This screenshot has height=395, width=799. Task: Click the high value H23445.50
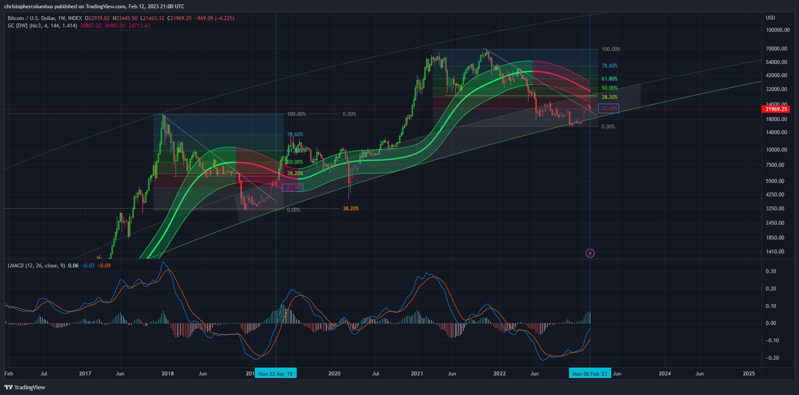pos(125,18)
